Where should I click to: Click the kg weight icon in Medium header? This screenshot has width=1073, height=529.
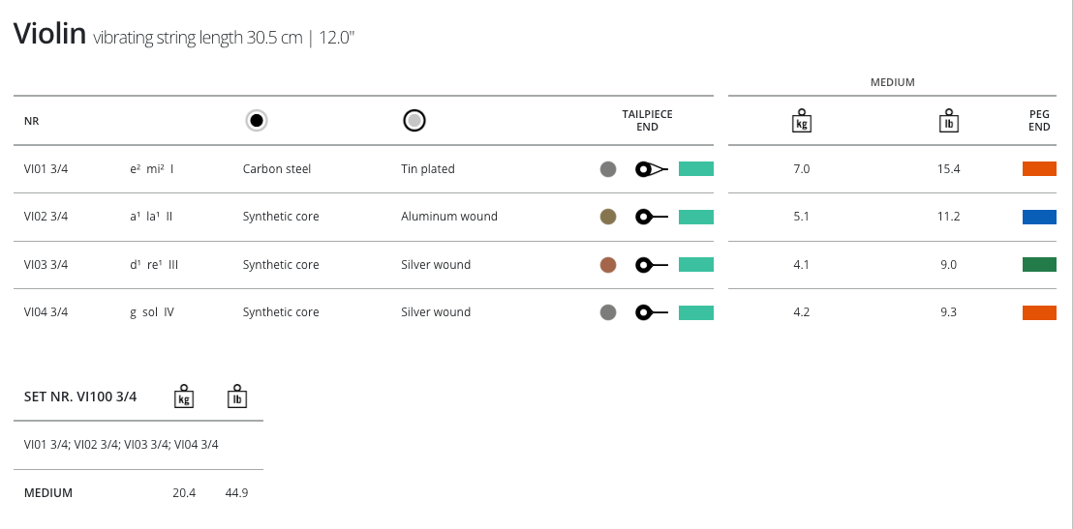[x=801, y=121]
